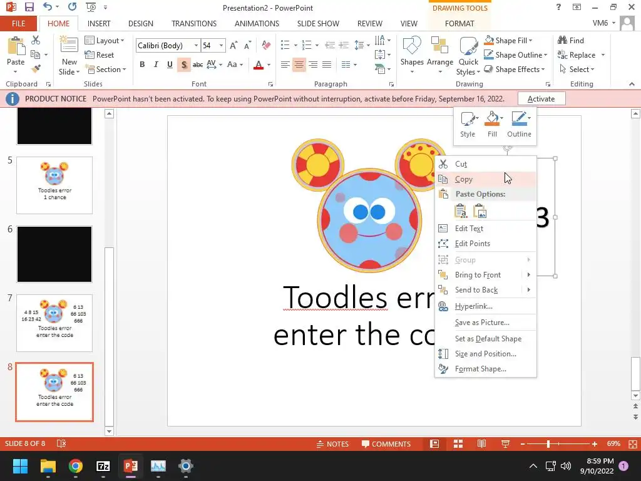Toggle Italic formatting
This screenshot has width=641, height=481.
click(x=156, y=65)
